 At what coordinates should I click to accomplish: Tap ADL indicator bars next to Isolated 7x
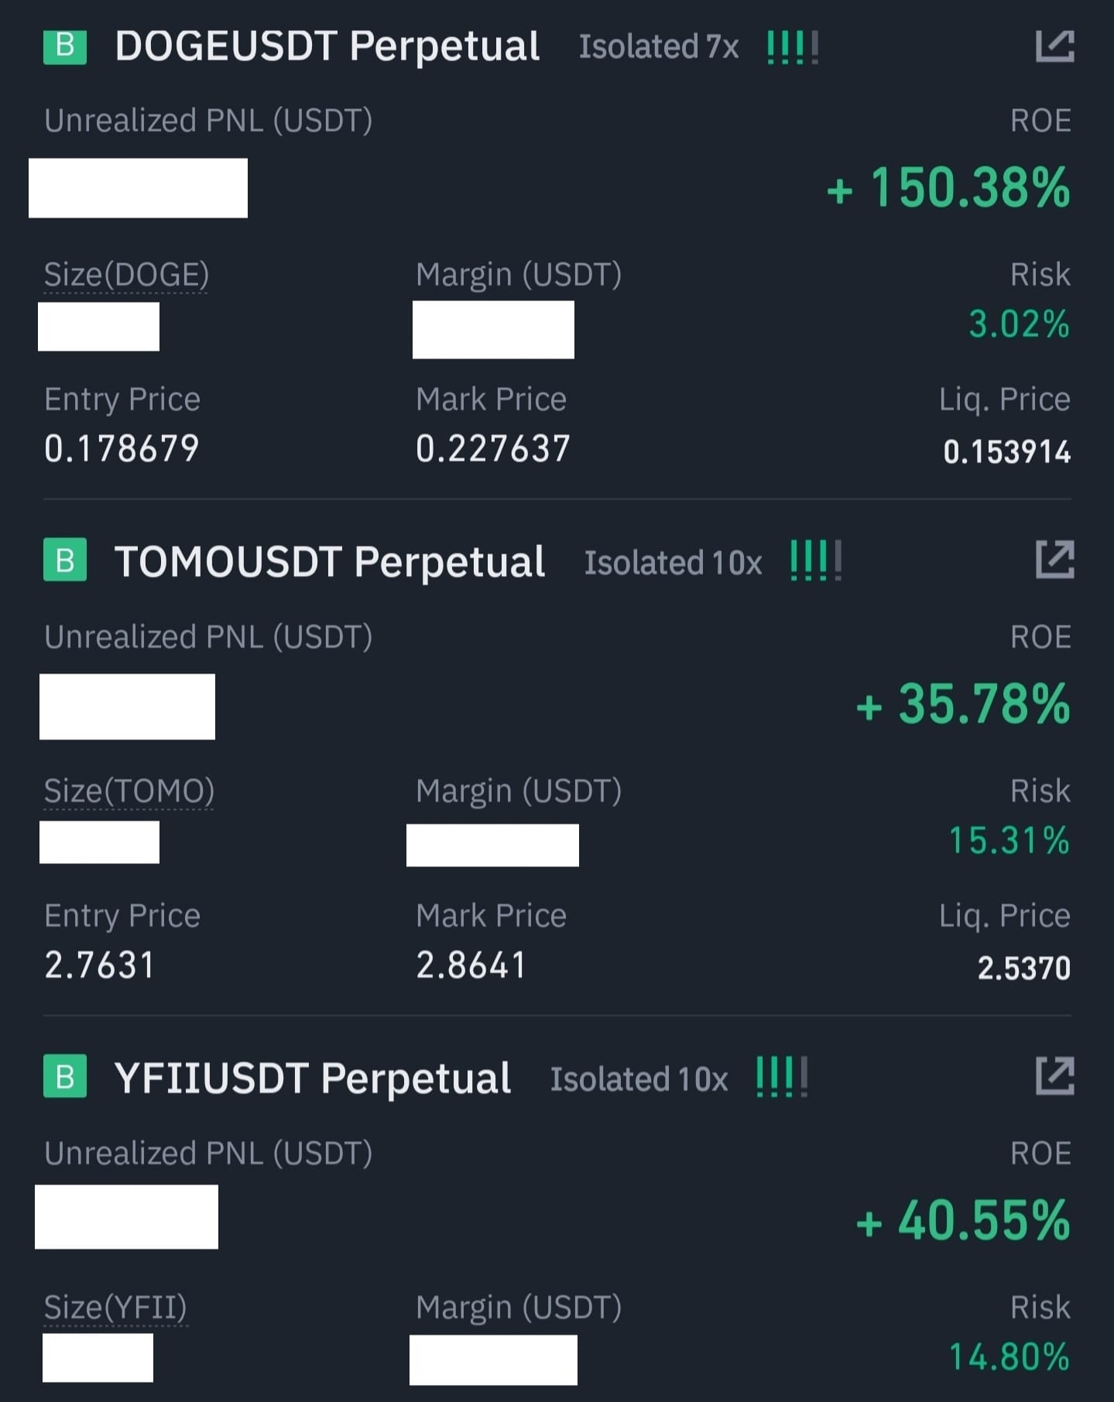click(792, 48)
